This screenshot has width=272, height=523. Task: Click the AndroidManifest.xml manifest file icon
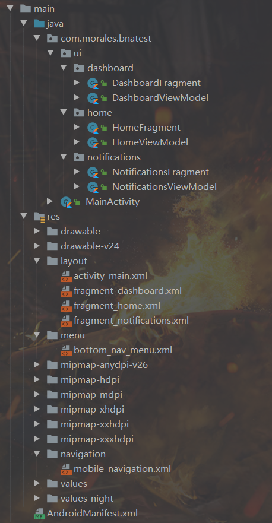[x=39, y=514]
